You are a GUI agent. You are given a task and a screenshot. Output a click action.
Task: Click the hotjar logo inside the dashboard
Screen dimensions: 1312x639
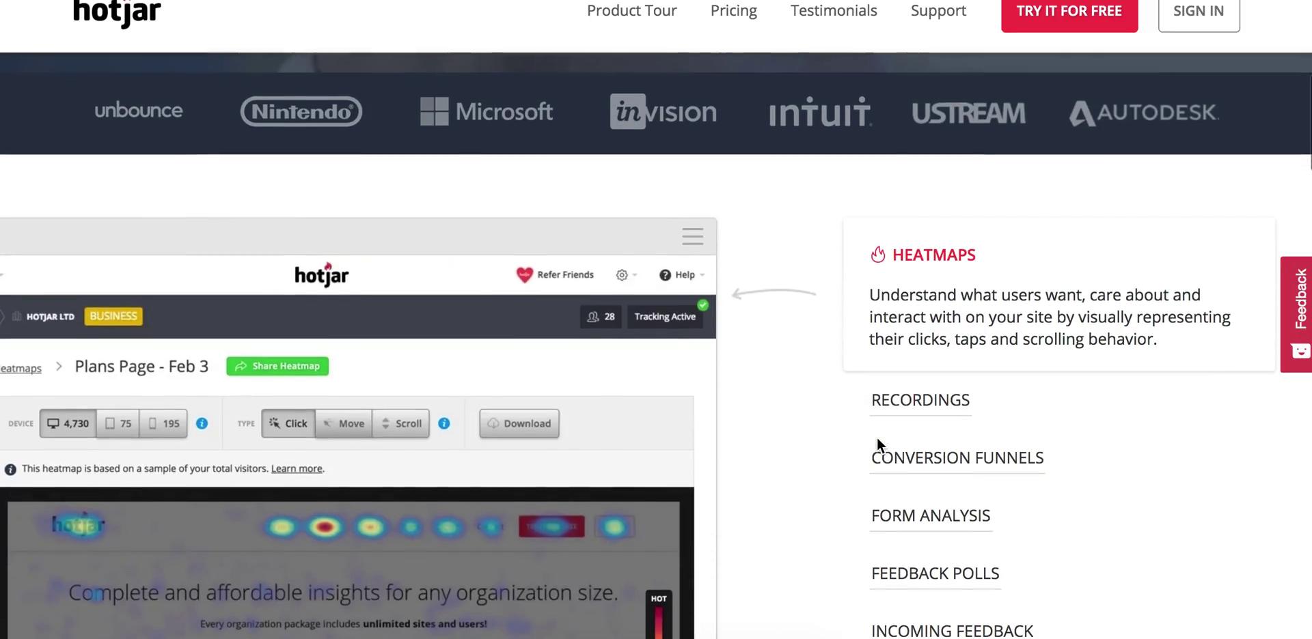coord(322,274)
